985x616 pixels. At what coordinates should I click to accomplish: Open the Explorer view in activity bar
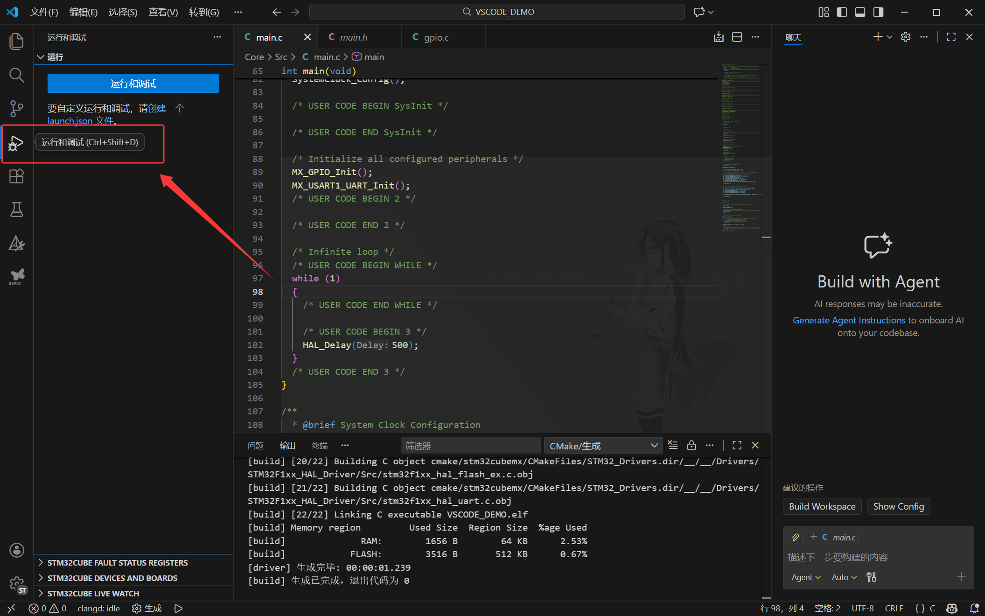(x=16, y=41)
